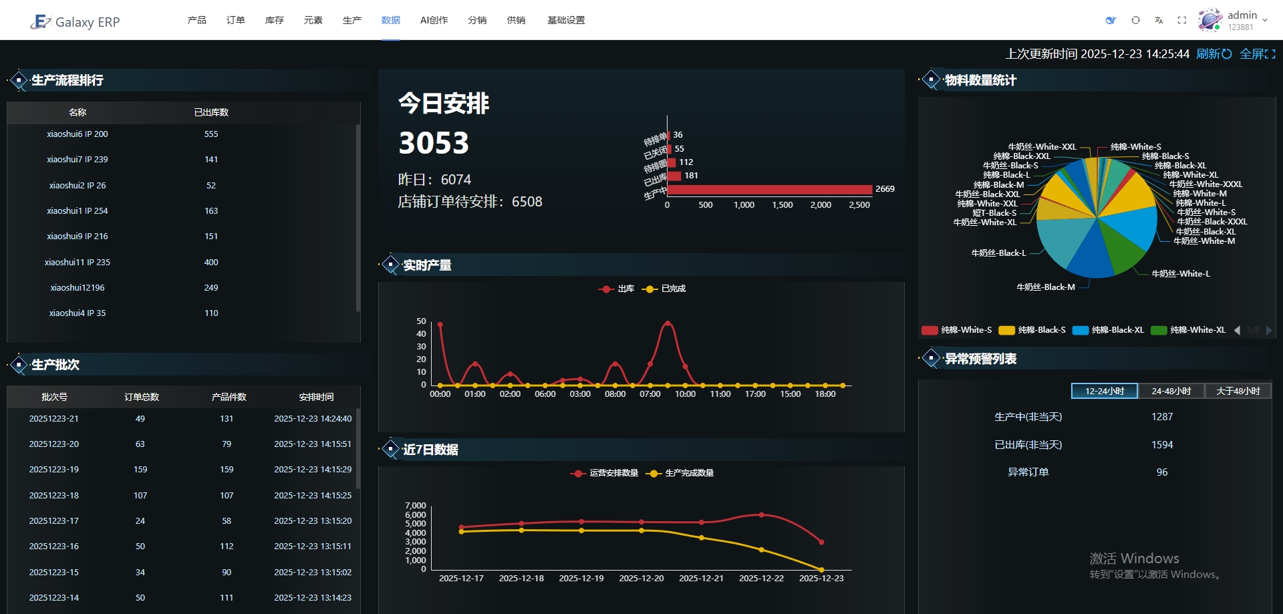Select the 大于48小时 warning tab
The height and width of the screenshot is (614, 1283).
point(1238,391)
